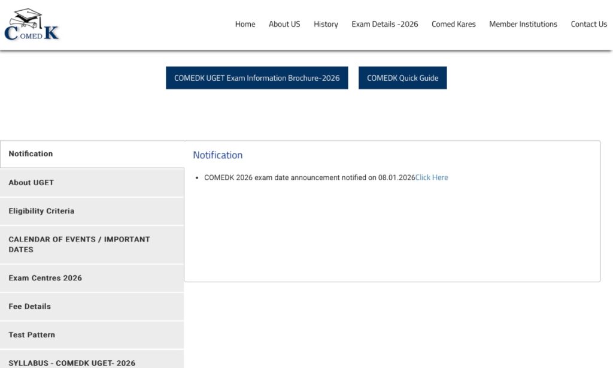Download COMEDK UGET Exam Information Brochure-2026
613x368 pixels.
[257, 78]
